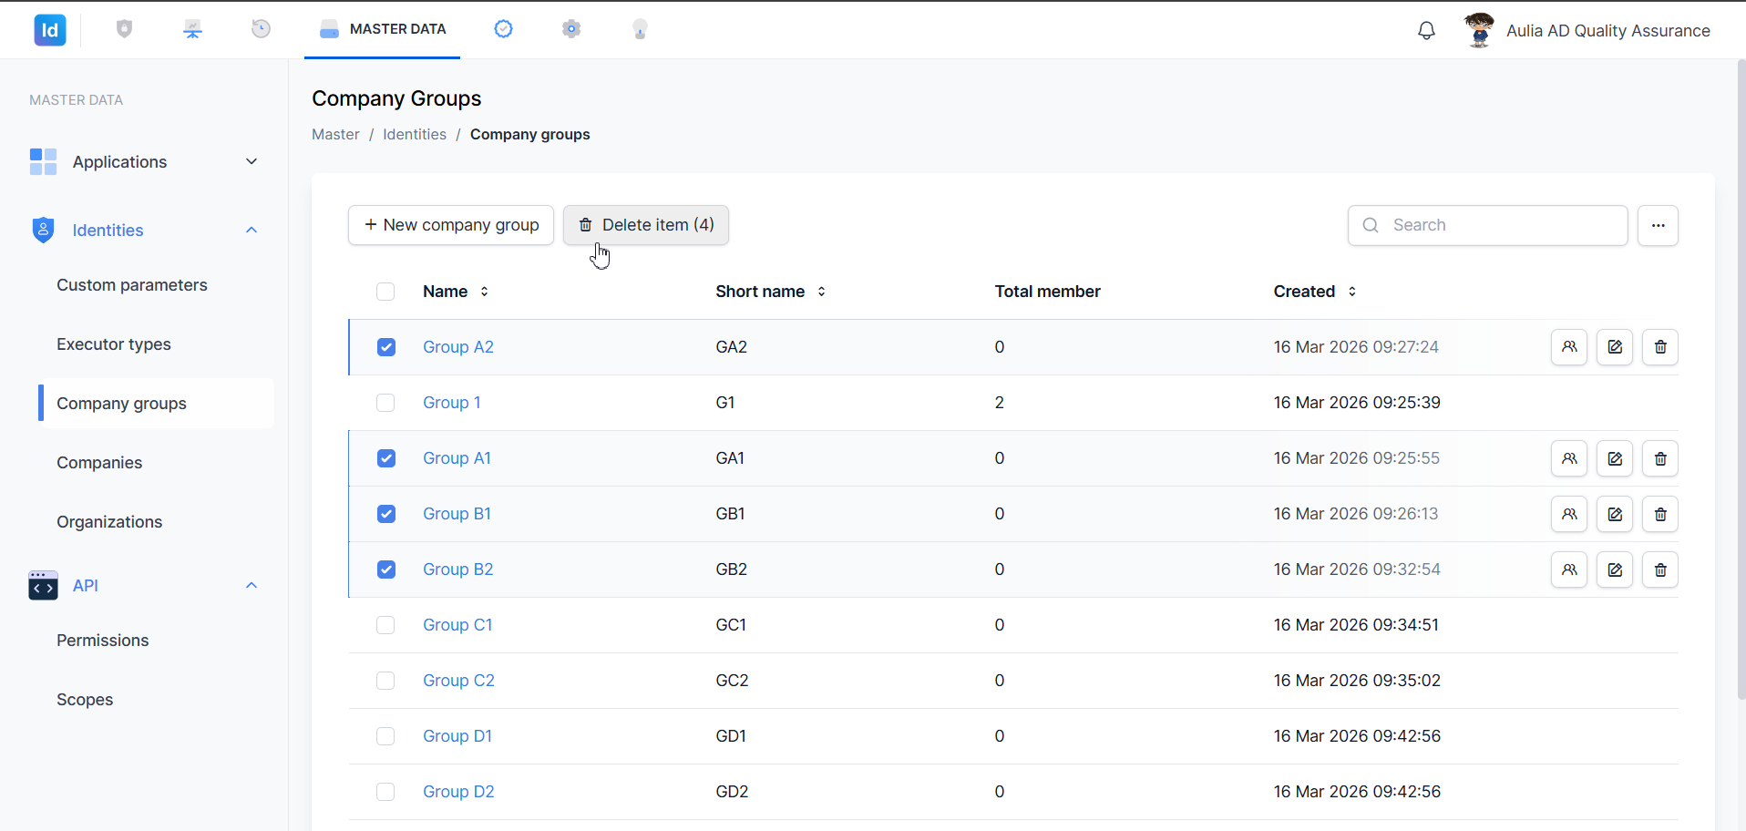Click the MASTER DATA tab
The image size is (1746, 831).
pyautogui.click(x=382, y=29)
